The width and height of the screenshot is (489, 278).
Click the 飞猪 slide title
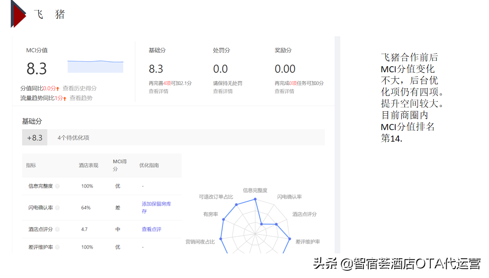pos(49,15)
